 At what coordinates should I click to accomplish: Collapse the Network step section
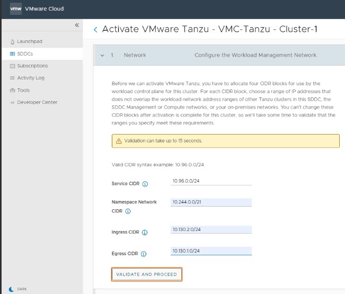[x=102, y=56]
